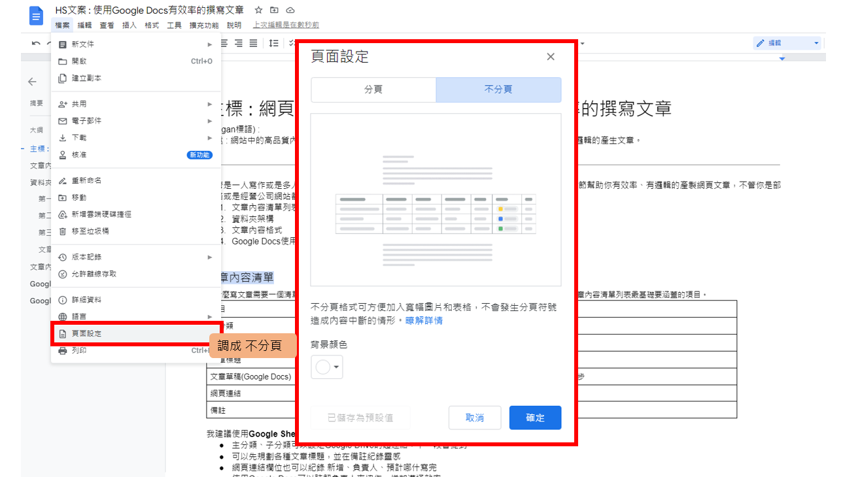This screenshot has width=843, height=477.
Task: Click the list item 文章內容格式
Action: click(x=257, y=230)
